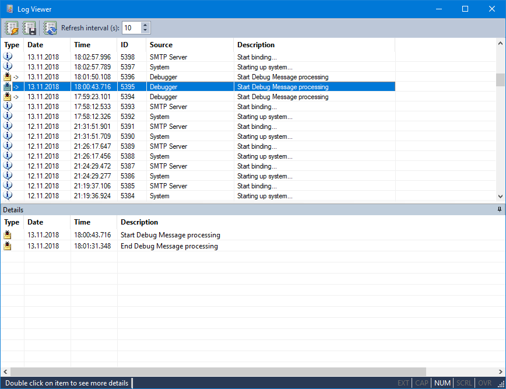Click the info icon of log entry 5398

coord(8,57)
